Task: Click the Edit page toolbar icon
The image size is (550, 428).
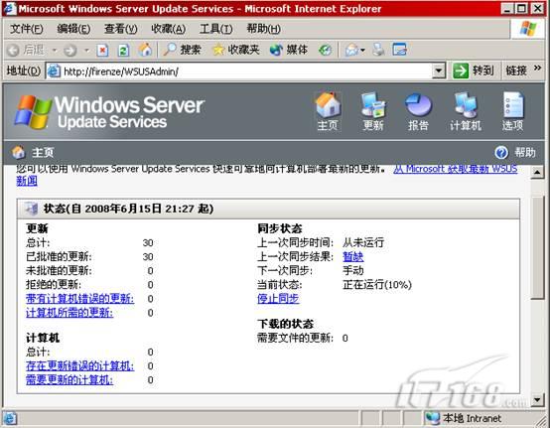Action: tap(399, 50)
